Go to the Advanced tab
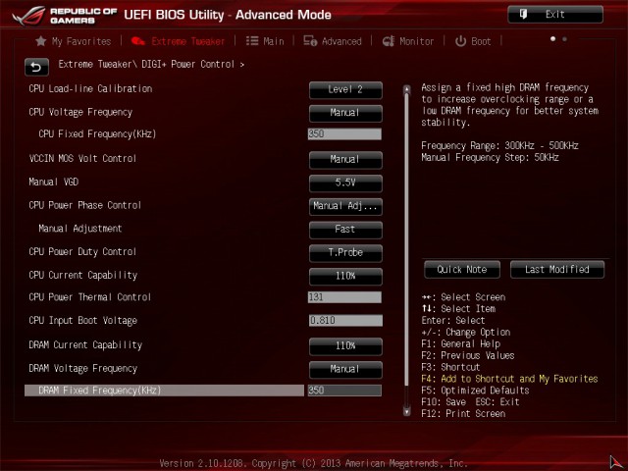The height and width of the screenshot is (471, 628). 333,41
